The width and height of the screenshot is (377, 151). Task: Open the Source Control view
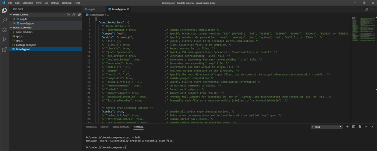pos(4,40)
